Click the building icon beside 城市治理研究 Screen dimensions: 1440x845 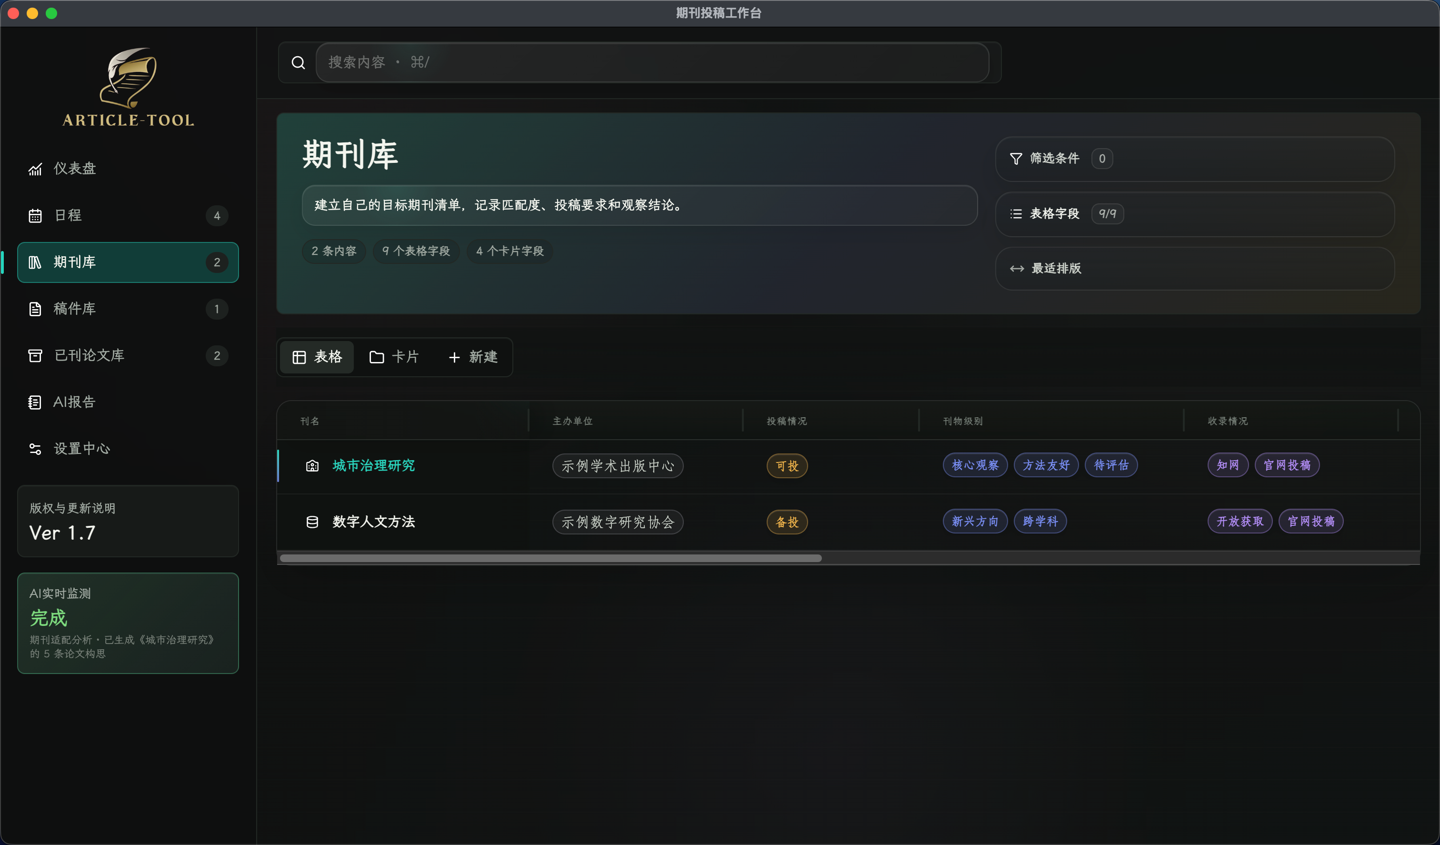pyautogui.click(x=312, y=466)
